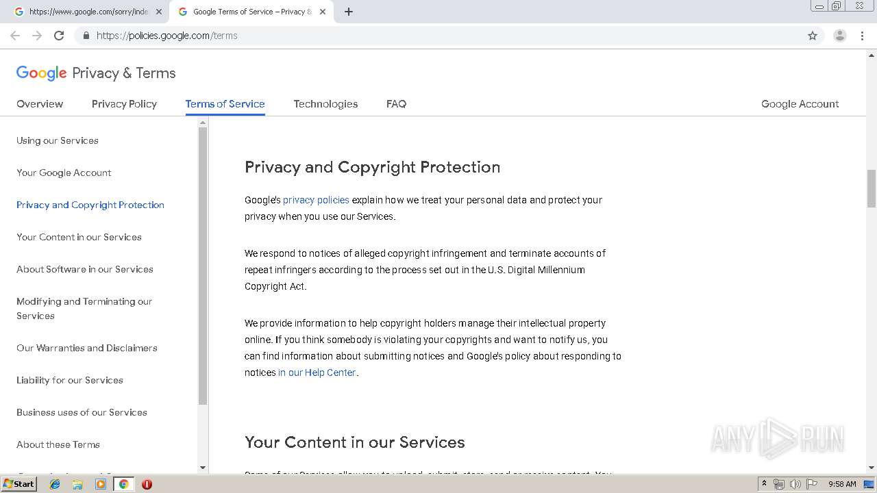Click the back navigation arrow
The image size is (877, 493).
pyautogui.click(x=15, y=36)
